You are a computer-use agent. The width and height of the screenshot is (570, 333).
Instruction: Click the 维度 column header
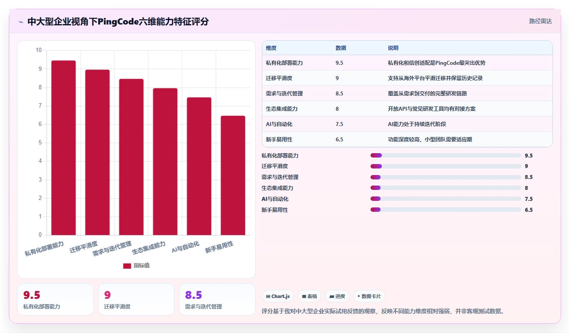[x=271, y=48]
